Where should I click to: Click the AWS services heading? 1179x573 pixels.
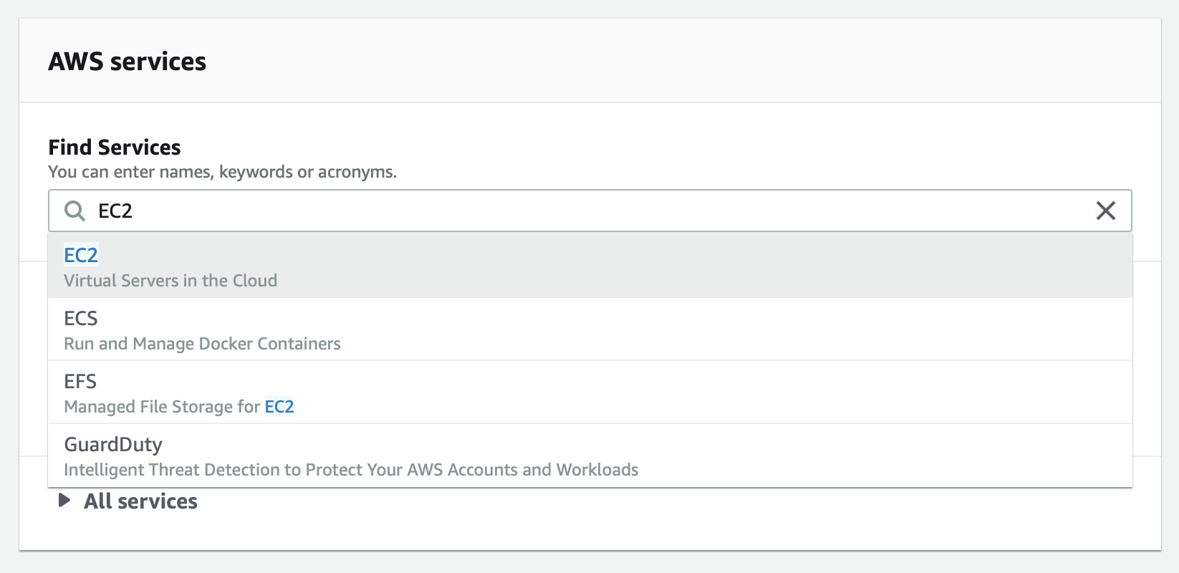coord(127,62)
